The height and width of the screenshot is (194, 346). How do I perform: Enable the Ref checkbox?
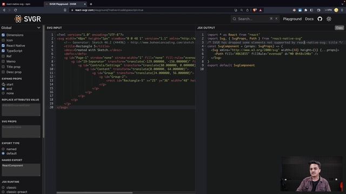coord(3,56)
